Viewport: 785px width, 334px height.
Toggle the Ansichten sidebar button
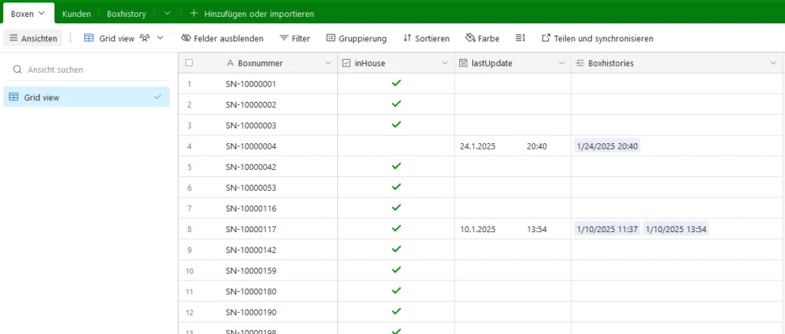pos(33,38)
